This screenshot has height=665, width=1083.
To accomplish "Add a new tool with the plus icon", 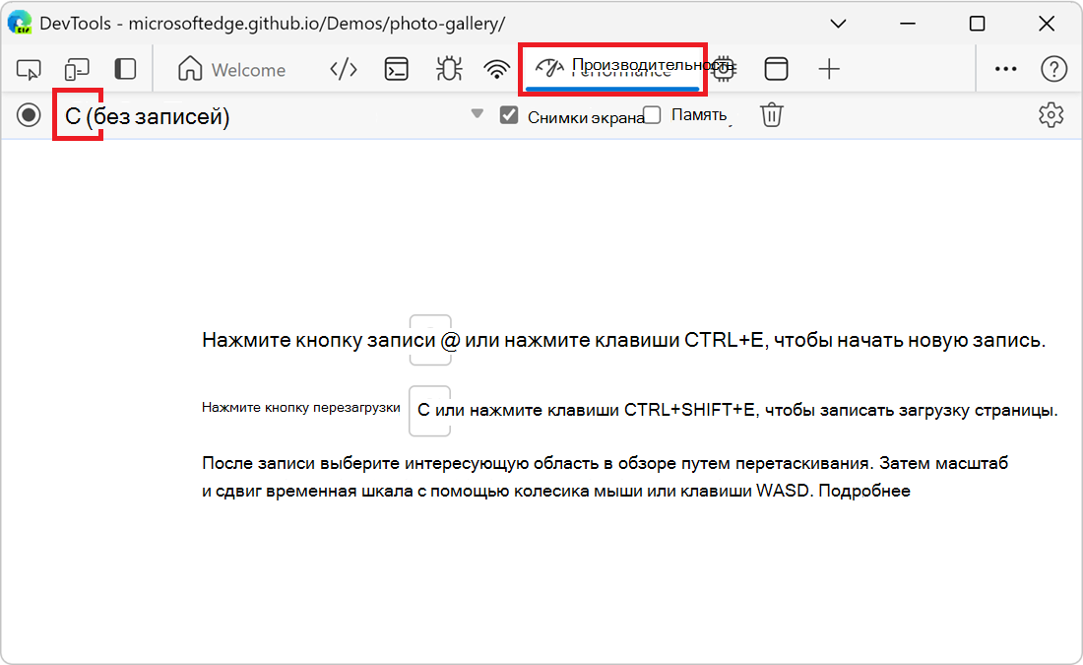I will (830, 69).
